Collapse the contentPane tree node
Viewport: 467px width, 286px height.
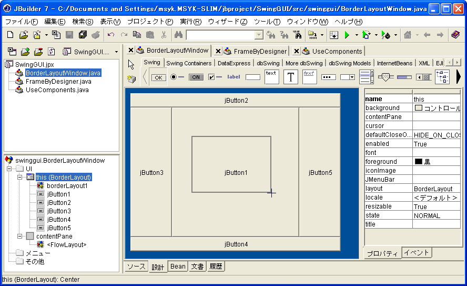point(19,236)
